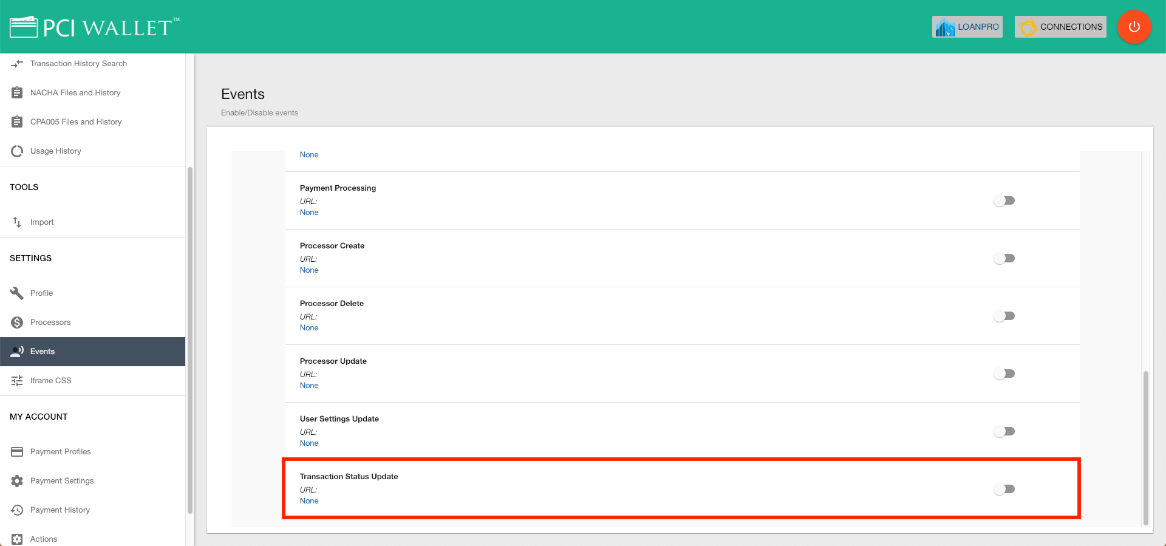Click the Usage History circle icon
Screen dimensions: 1166x546
coord(17,151)
